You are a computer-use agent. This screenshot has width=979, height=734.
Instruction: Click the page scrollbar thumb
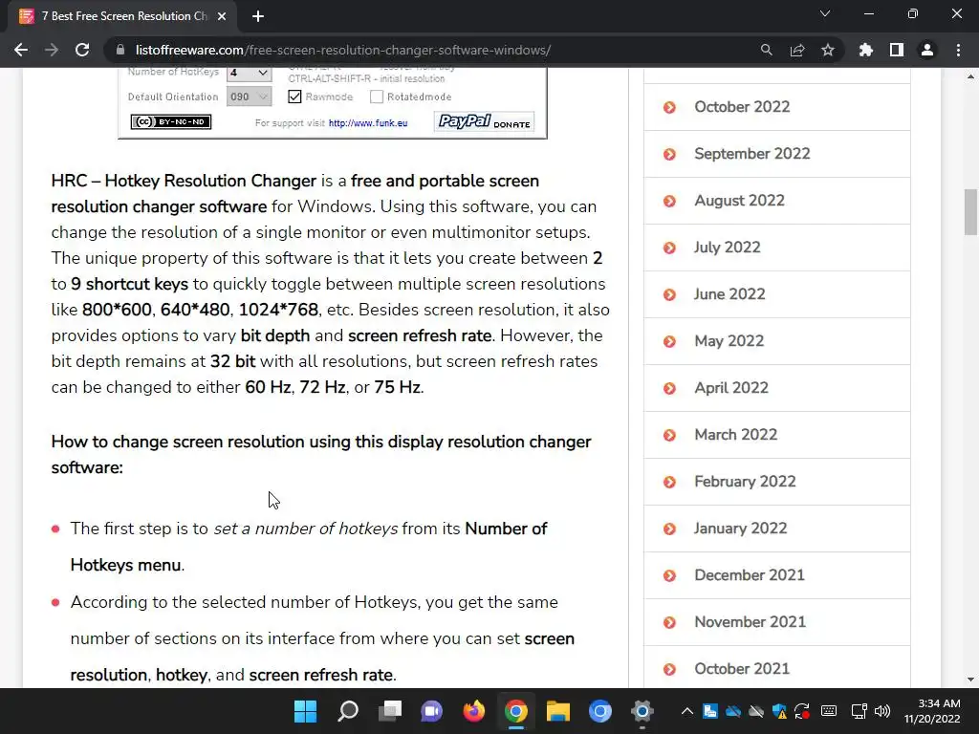point(970,212)
